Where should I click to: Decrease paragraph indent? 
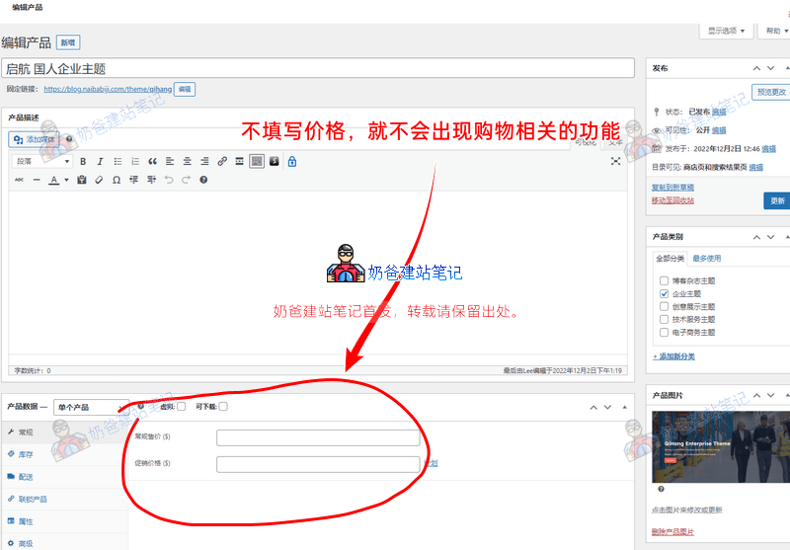coord(134,180)
